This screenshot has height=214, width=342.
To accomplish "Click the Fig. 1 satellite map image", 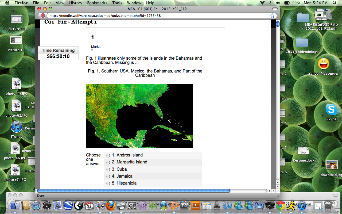I will [x=139, y=116].
